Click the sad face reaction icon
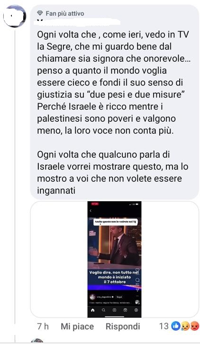 pos(184,327)
